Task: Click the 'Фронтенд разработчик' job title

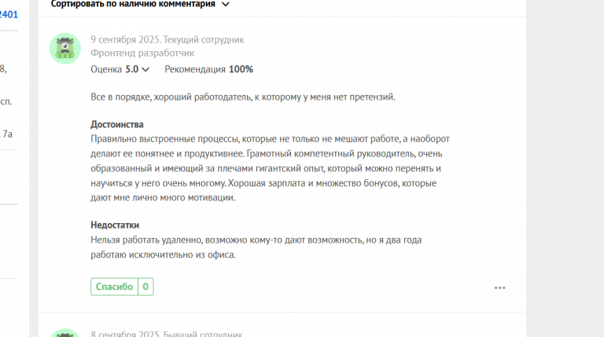Action: tap(142, 53)
